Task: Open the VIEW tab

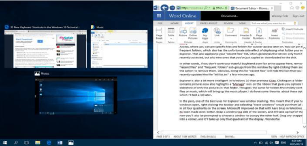Action: [242, 23]
